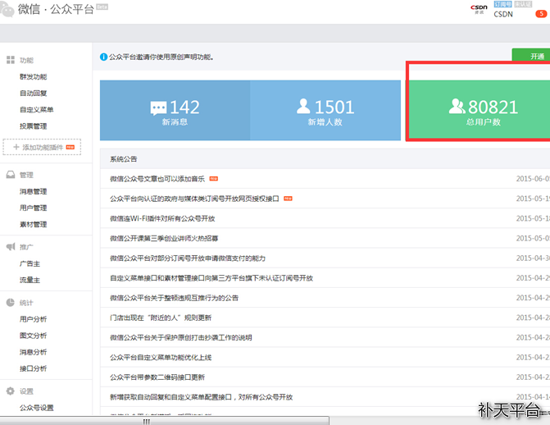Viewport: 550px width, 425px height.
Task: Open announcement about 订阅号开放申请微信支付
Action: pos(188,258)
